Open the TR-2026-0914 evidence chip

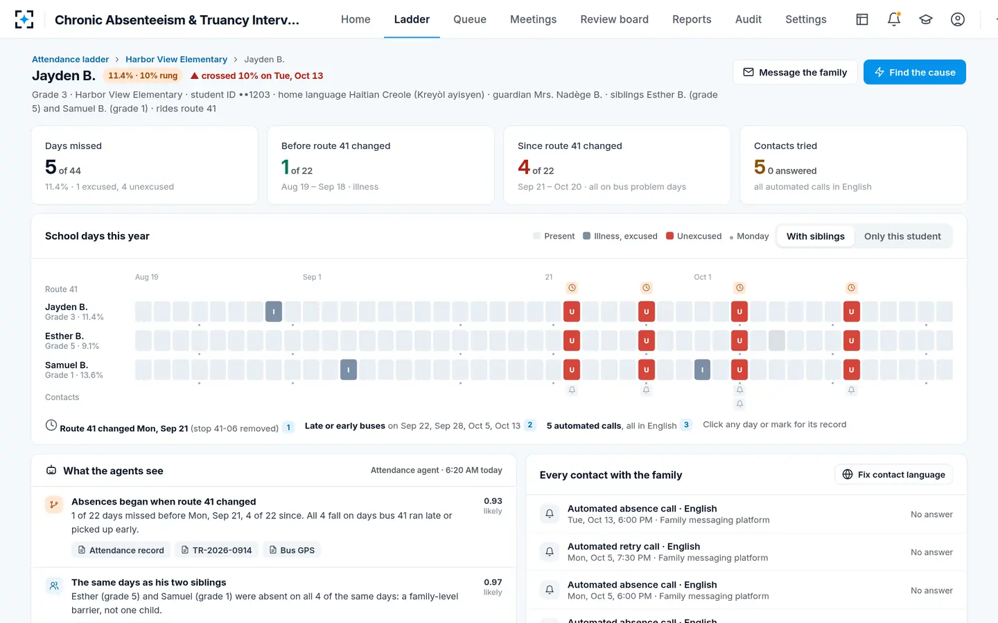coord(216,550)
